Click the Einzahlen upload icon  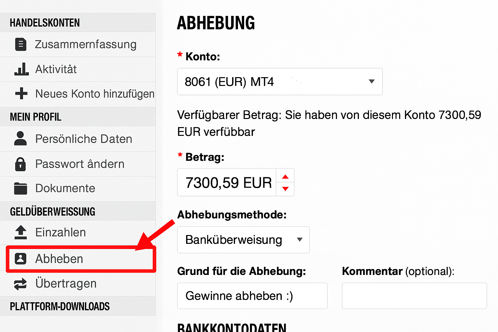(x=21, y=232)
